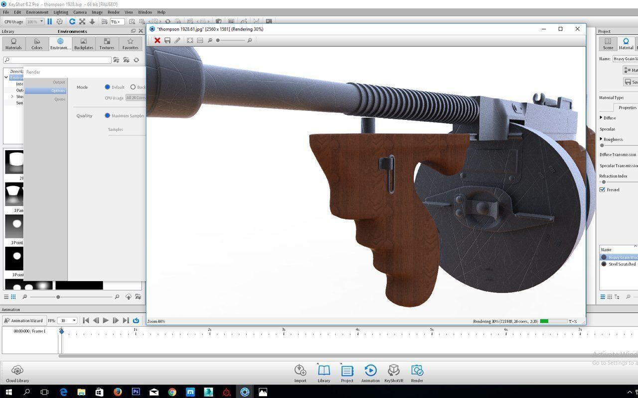Screen dimensions: 638x398
Task: Select Queue section in Render dialog
Action: tap(60, 99)
